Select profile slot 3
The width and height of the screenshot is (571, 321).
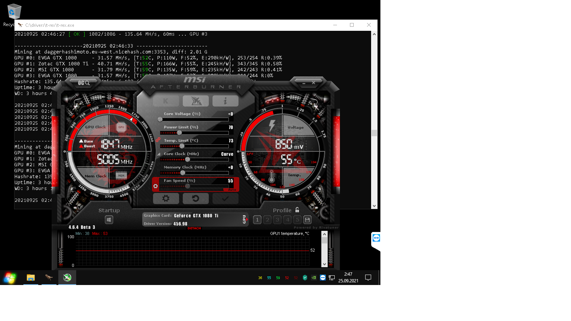pos(277,220)
